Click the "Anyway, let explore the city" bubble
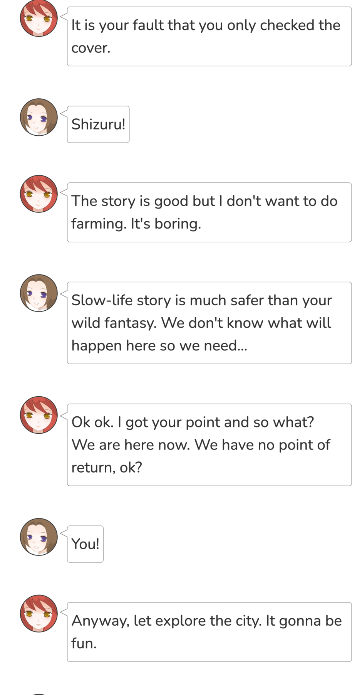This screenshot has width=362, height=695. 209,632
